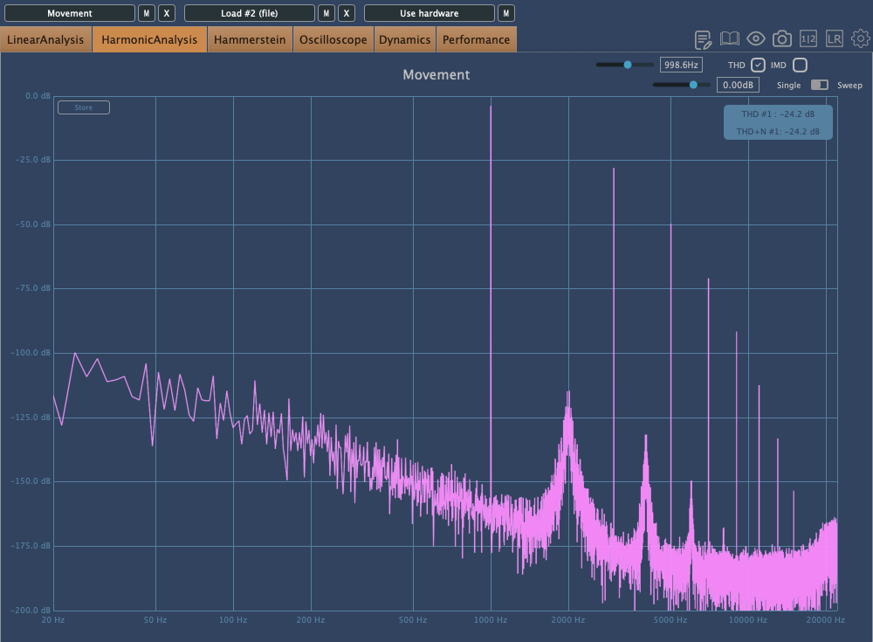Click the M button next to Use hardware

point(505,13)
